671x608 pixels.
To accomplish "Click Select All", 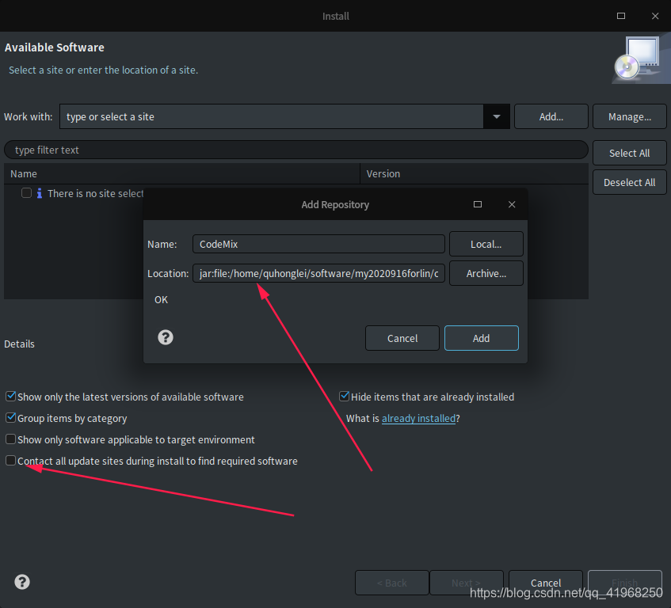I will tap(629, 153).
